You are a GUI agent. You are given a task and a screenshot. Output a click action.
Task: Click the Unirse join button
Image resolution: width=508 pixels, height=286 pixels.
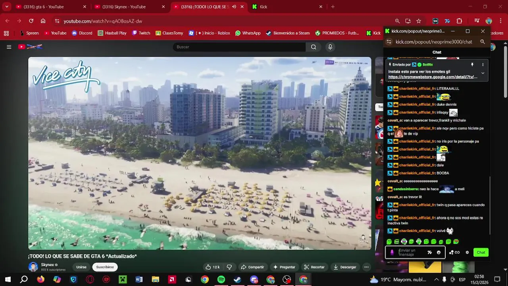click(81, 267)
